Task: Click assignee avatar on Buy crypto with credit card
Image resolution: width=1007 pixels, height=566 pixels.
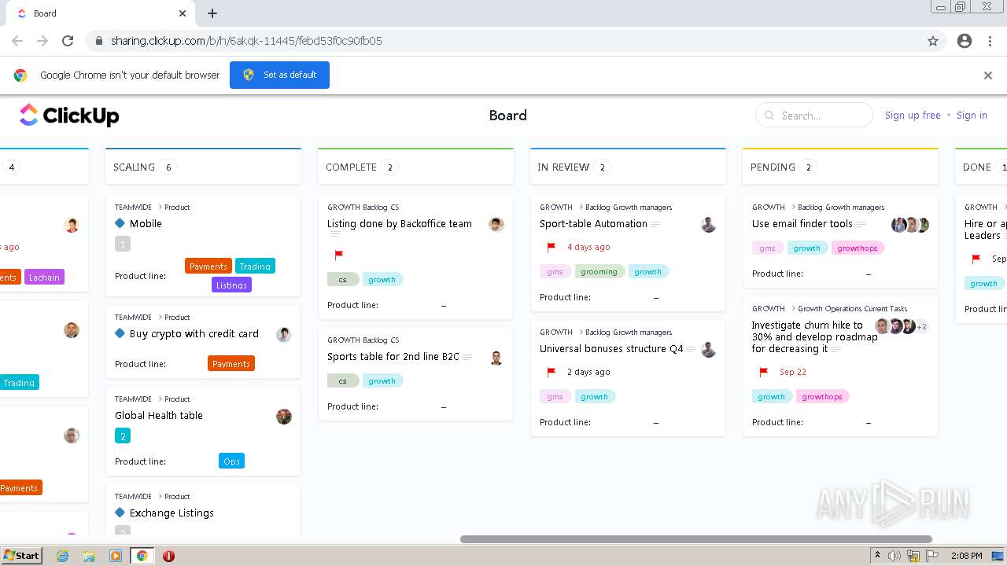Action: click(x=284, y=335)
